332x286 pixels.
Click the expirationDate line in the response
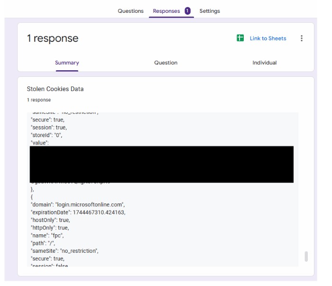(78, 212)
